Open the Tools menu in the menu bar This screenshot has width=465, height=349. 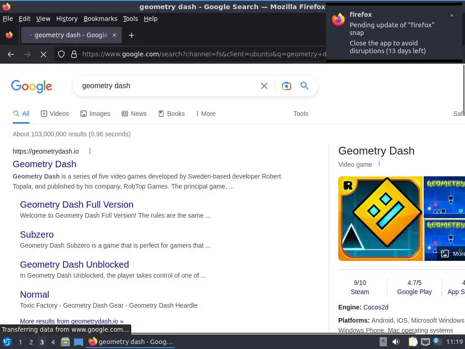point(130,19)
